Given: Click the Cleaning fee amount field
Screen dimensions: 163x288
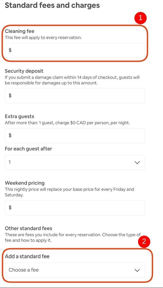Looking at the screenshot, I should point(75,50).
